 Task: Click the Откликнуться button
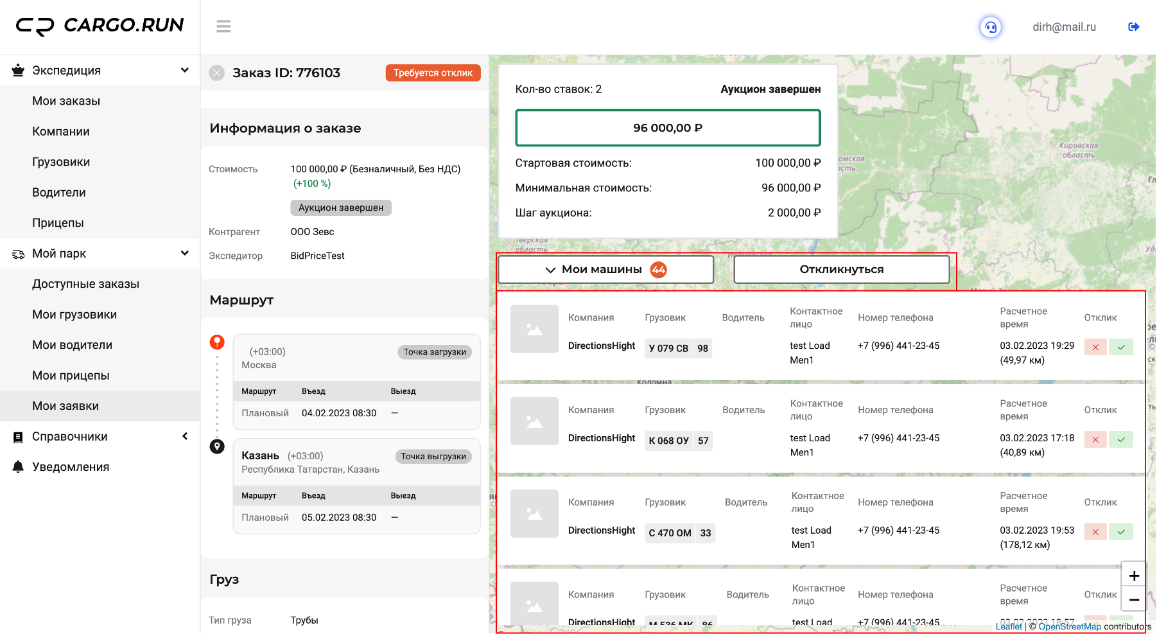(842, 270)
